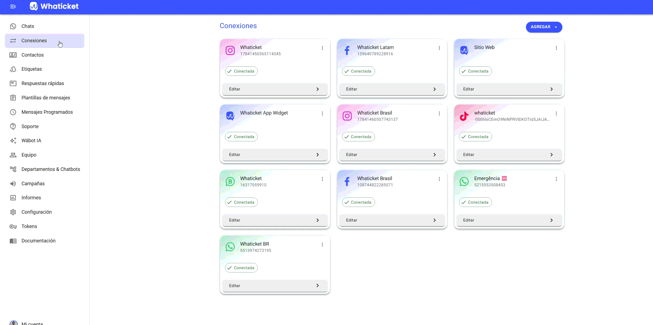This screenshot has height=325, width=653.
Task: Click the Sitio Web widget icon
Action: (464, 50)
